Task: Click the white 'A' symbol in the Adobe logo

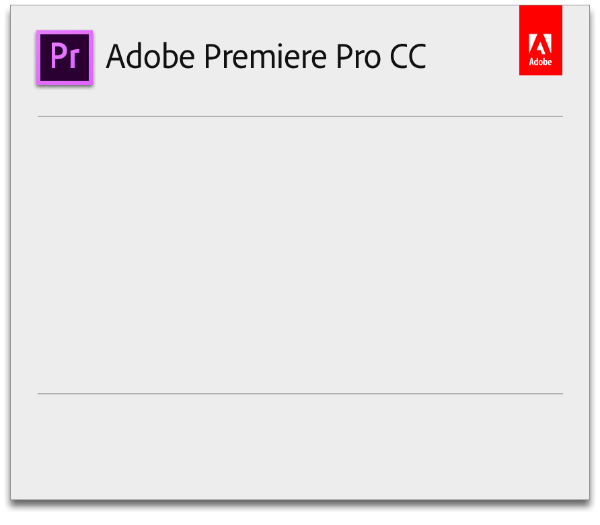Action: (x=540, y=43)
